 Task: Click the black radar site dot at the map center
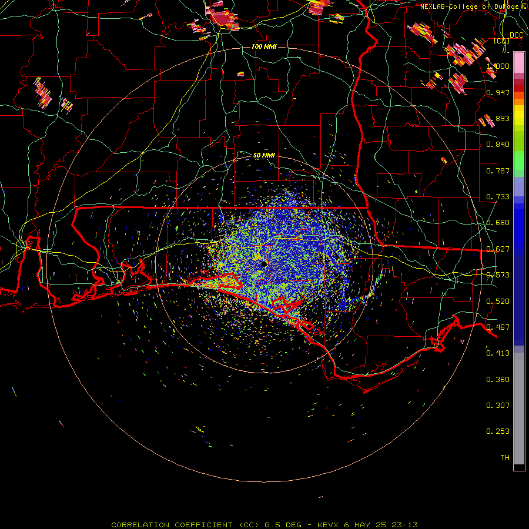[264, 264]
